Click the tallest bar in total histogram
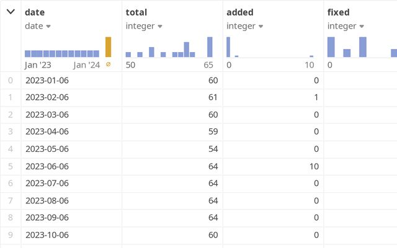397x248 pixels. pos(210,47)
